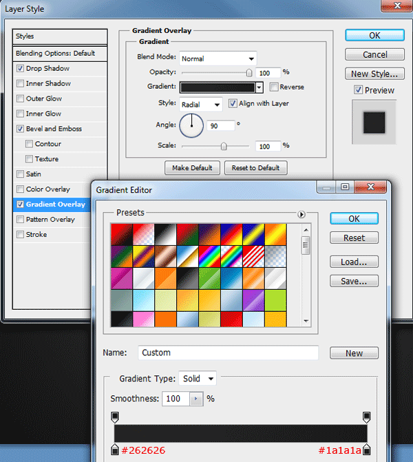Expand the Style Radial dropdown

(200, 105)
